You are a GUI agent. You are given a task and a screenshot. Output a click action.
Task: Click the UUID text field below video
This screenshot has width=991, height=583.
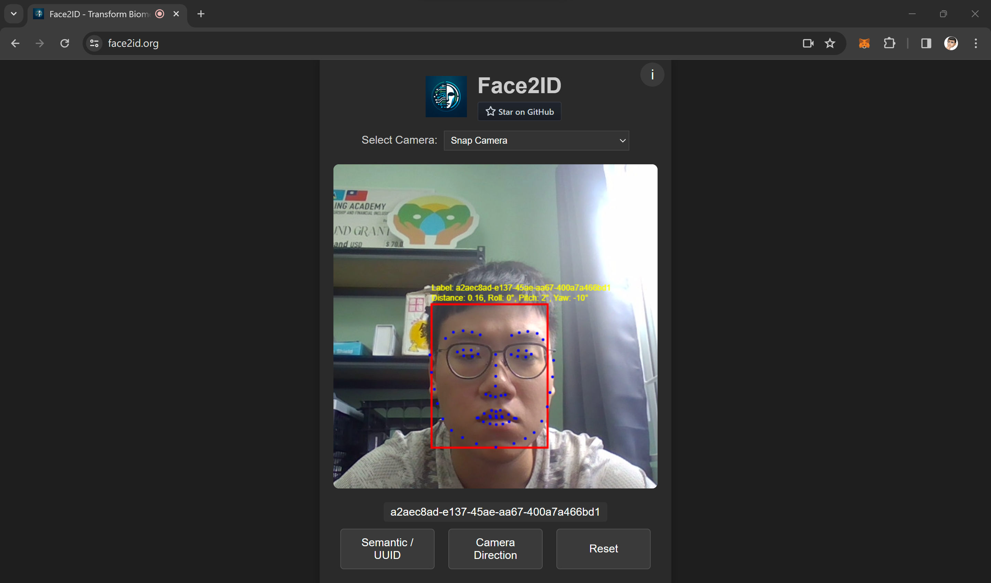pyautogui.click(x=495, y=512)
